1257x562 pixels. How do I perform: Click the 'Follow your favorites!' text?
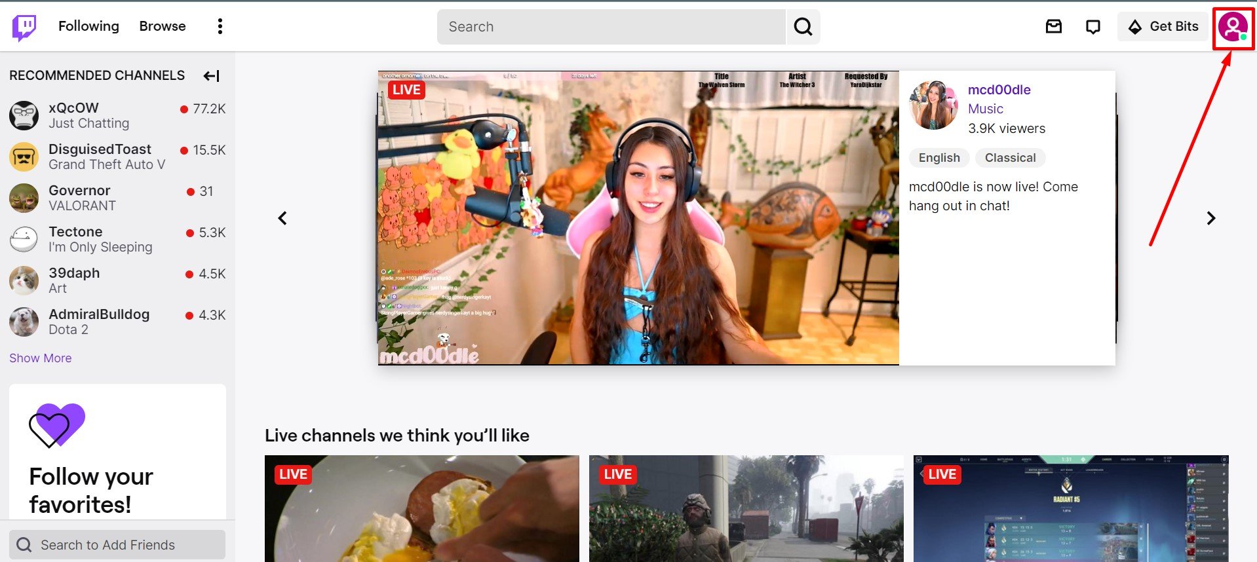[x=91, y=491]
